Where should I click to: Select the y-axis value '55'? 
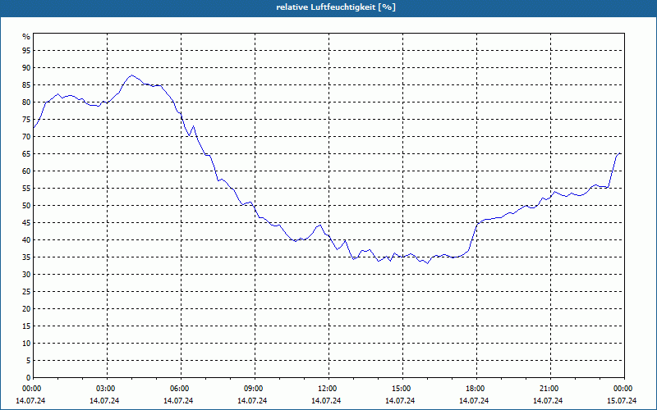point(26,189)
